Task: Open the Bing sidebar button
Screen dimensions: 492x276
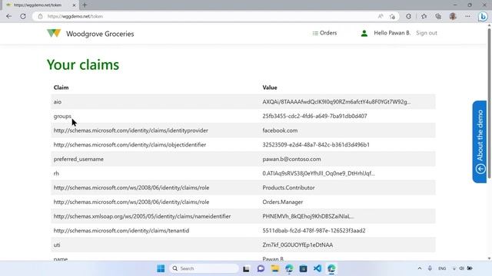Action: (x=483, y=16)
